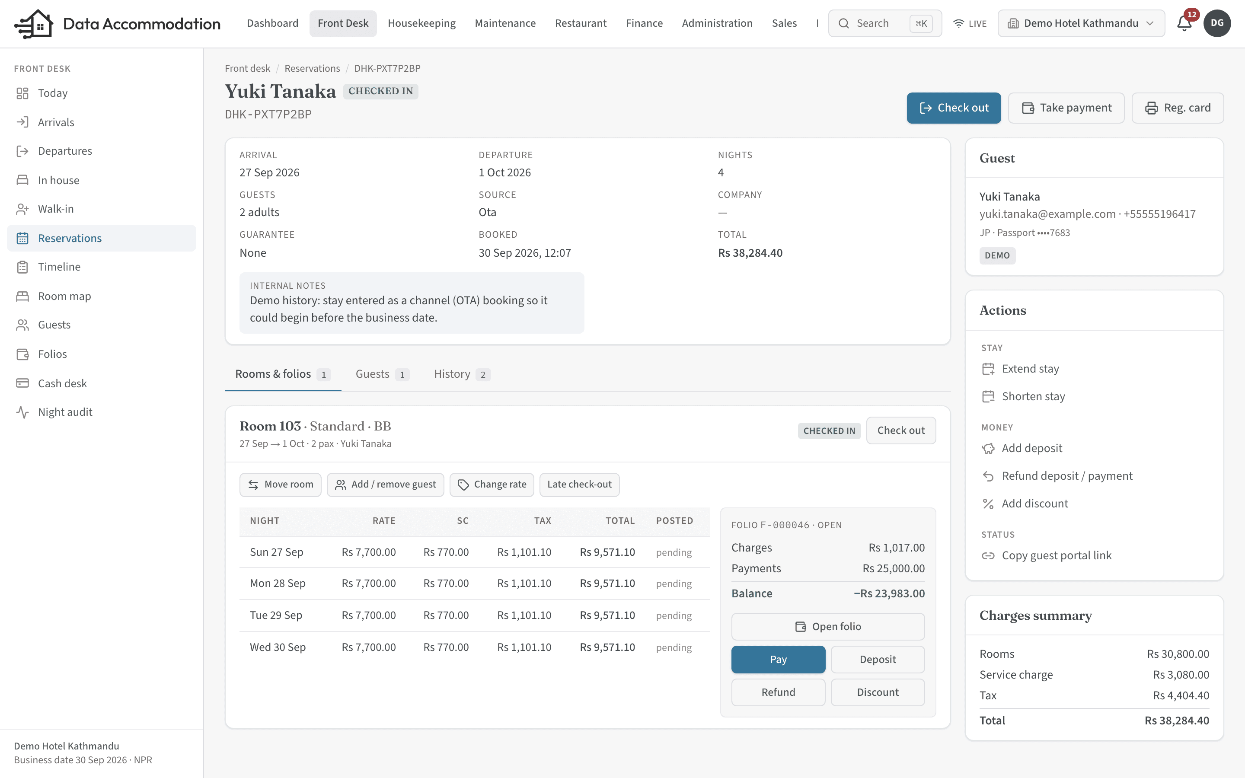Click the Extend stay calendar icon
The height and width of the screenshot is (778, 1245).
pyautogui.click(x=988, y=369)
